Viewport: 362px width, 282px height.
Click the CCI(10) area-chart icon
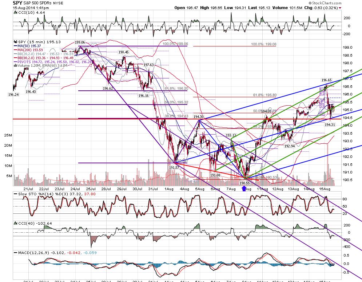(16, 13)
